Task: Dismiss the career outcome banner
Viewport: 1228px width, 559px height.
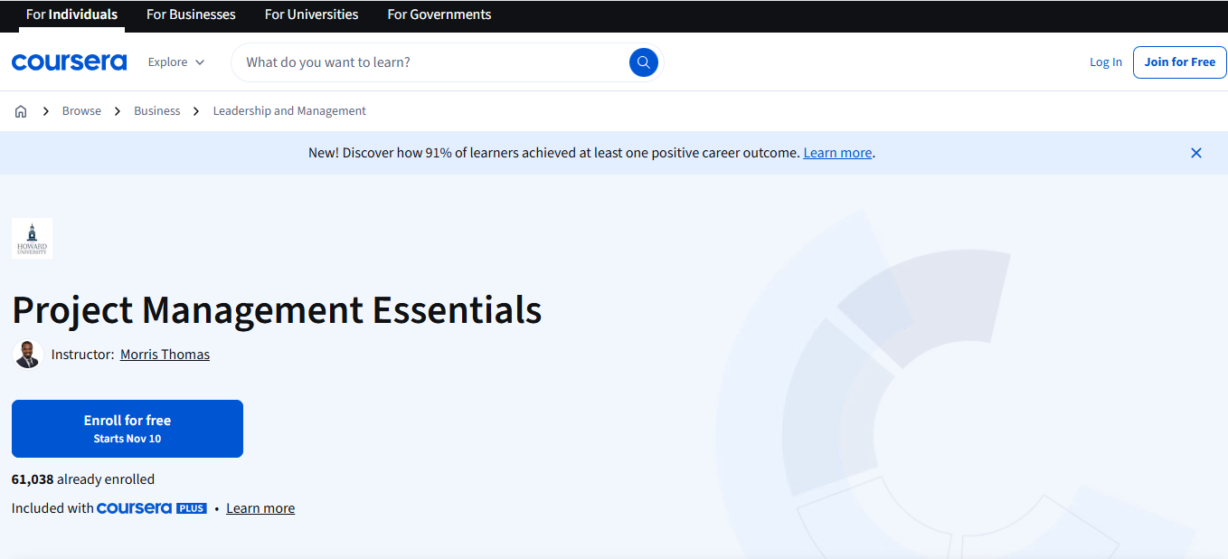Action: point(1195,153)
